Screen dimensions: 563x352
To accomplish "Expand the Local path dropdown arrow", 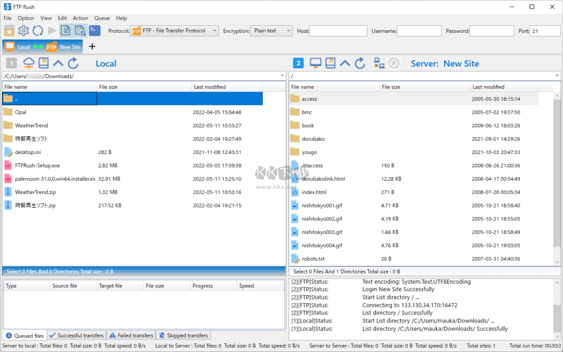I will coord(282,76).
